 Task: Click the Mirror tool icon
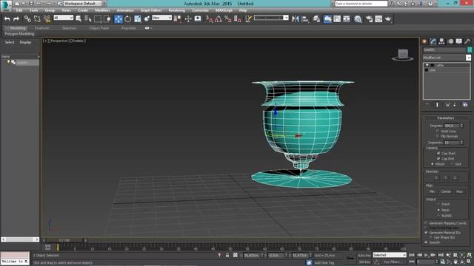coord(296,19)
